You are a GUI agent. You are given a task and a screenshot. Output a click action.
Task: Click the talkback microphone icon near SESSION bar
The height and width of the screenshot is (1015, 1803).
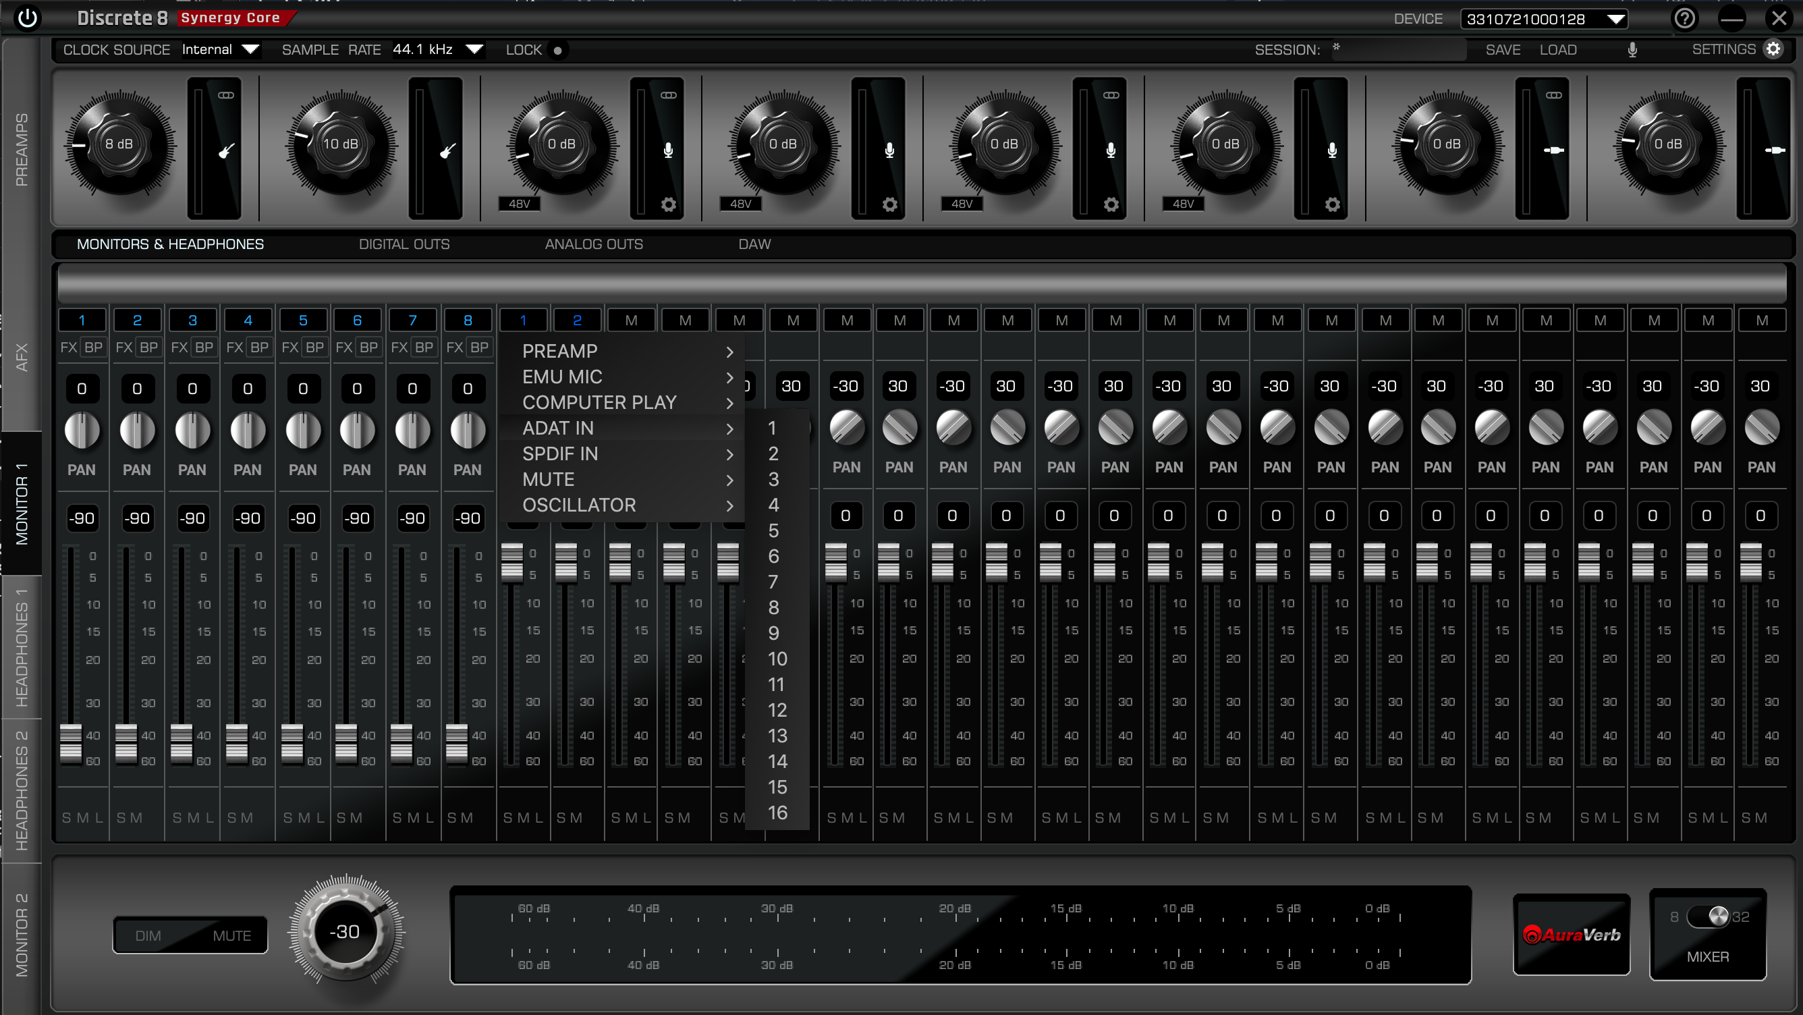pyautogui.click(x=1632, y=49)
